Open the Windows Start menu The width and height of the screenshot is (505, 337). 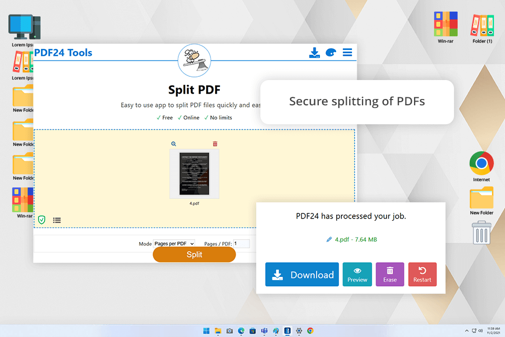click(x=206, y=331)
